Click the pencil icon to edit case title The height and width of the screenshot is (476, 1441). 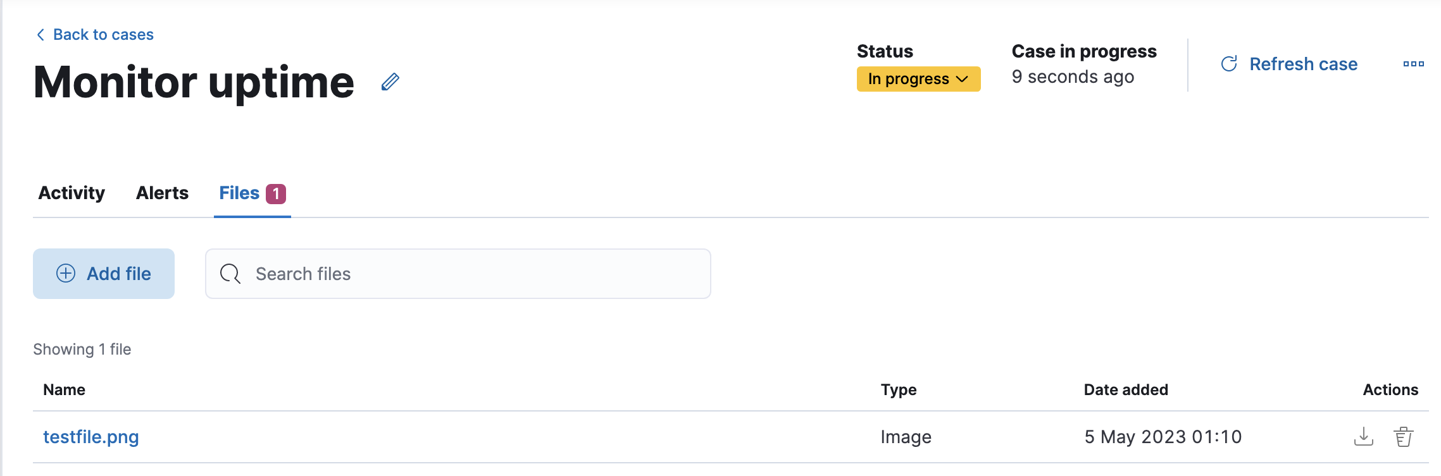point(390,82)
